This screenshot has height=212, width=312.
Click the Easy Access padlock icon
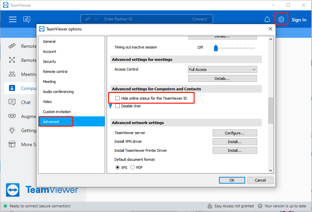[210, 206]
